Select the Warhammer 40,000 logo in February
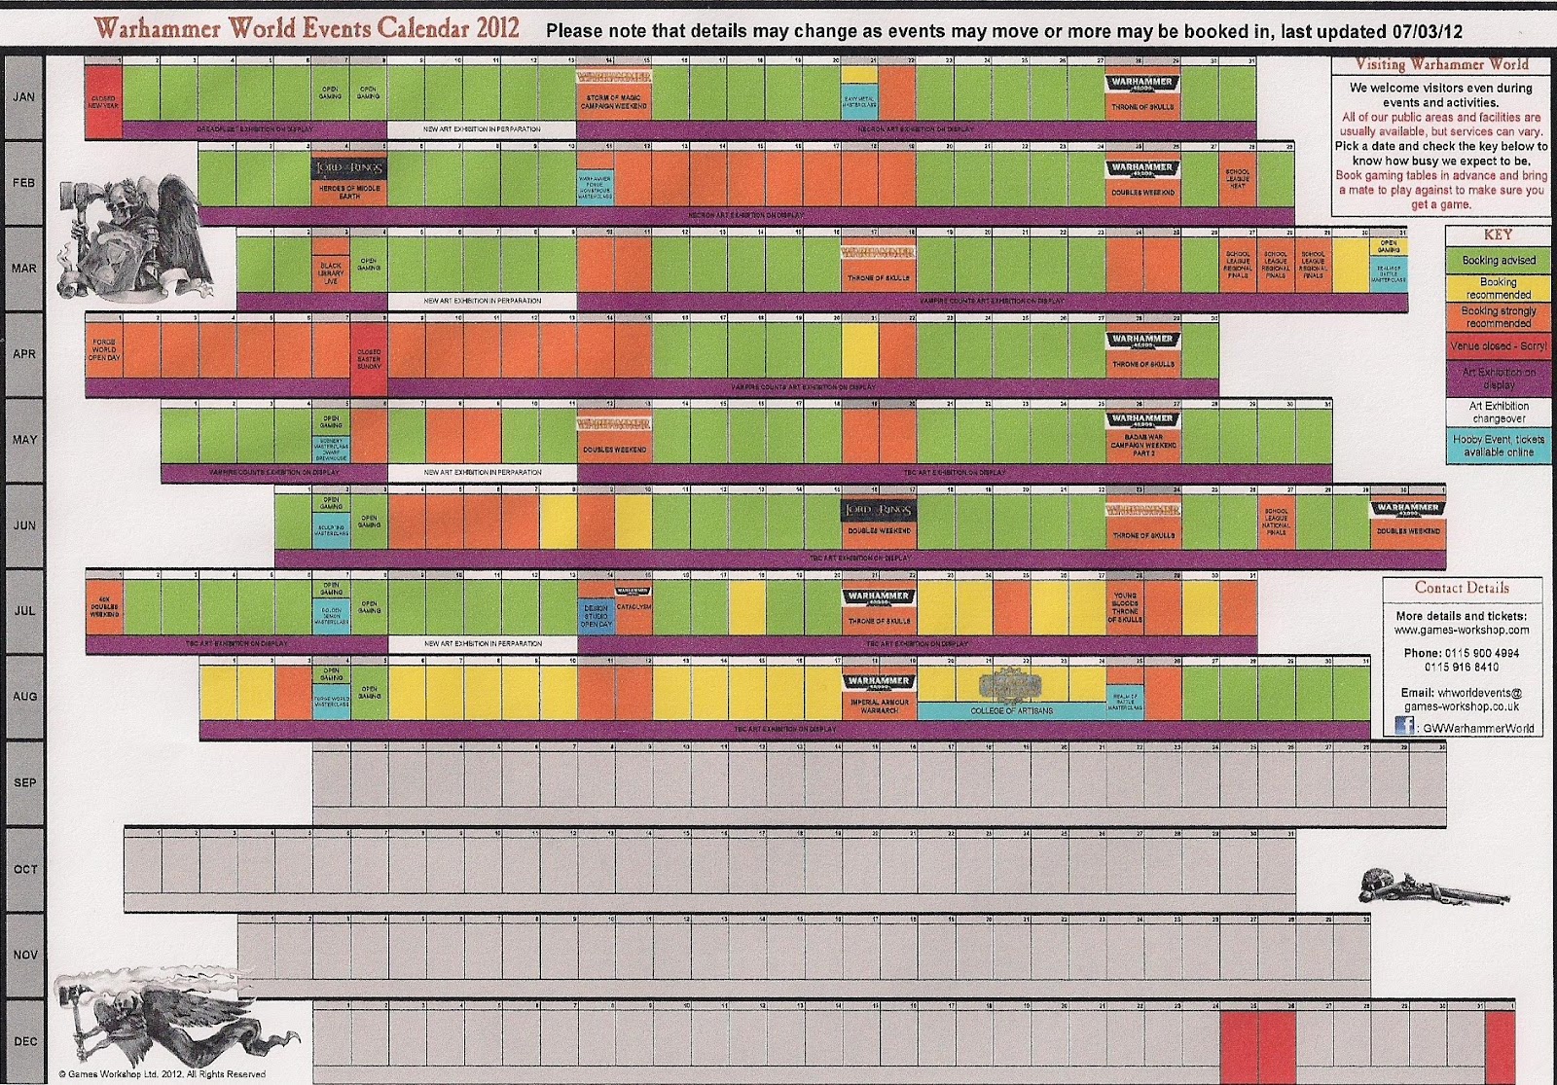 pyautogui.click(x=1142, y=168)
